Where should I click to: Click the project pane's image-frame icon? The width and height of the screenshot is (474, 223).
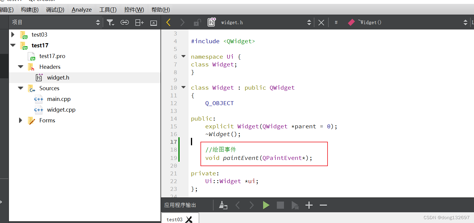click(154, 23)
